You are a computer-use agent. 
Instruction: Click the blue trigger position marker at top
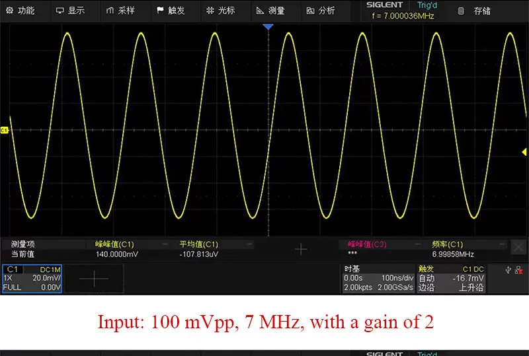(268, 26)
